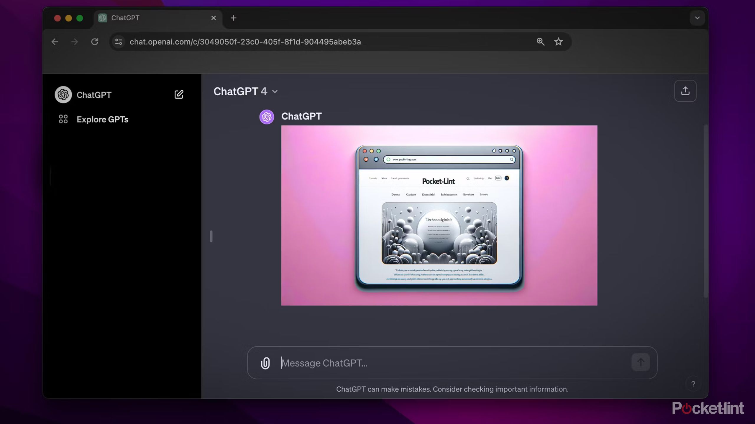
Task: Click the browser forward arrow
Action: tap(75, 42)
